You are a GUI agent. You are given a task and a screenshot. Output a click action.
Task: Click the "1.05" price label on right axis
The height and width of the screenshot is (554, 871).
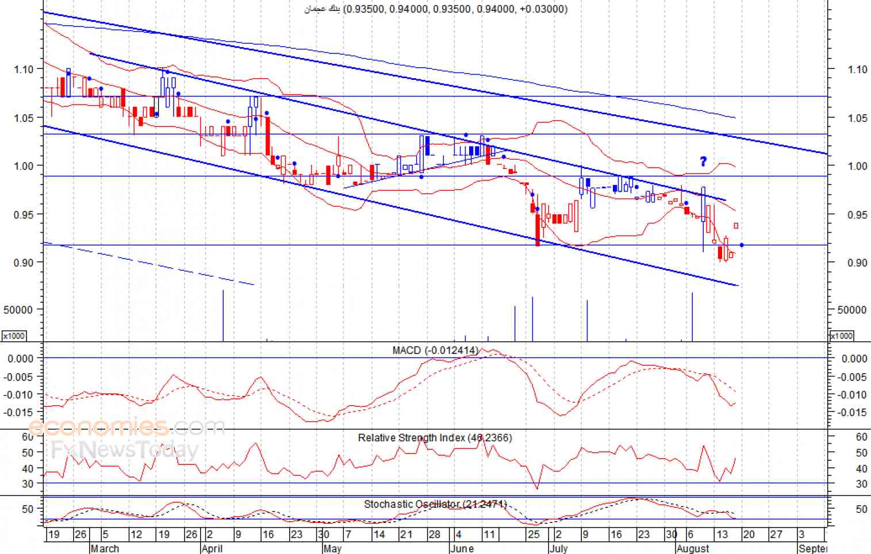click(857, 118)
